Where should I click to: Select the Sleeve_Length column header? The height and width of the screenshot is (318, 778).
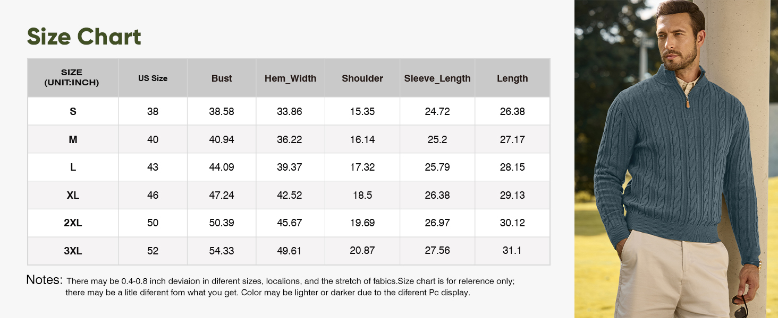[437, 78]
